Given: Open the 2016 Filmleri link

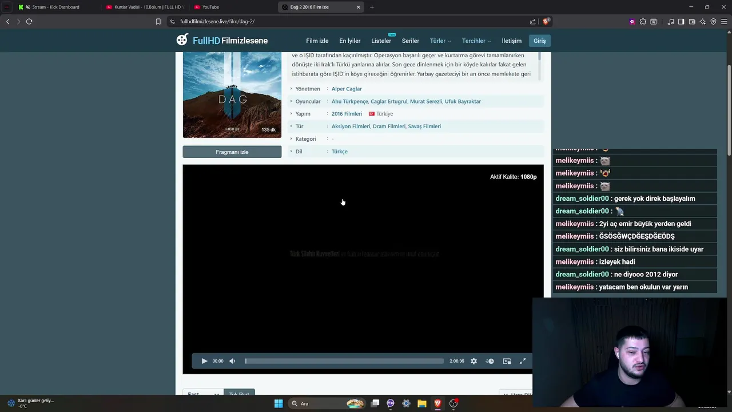Looking at the screenshot, I should pos(347,114).
